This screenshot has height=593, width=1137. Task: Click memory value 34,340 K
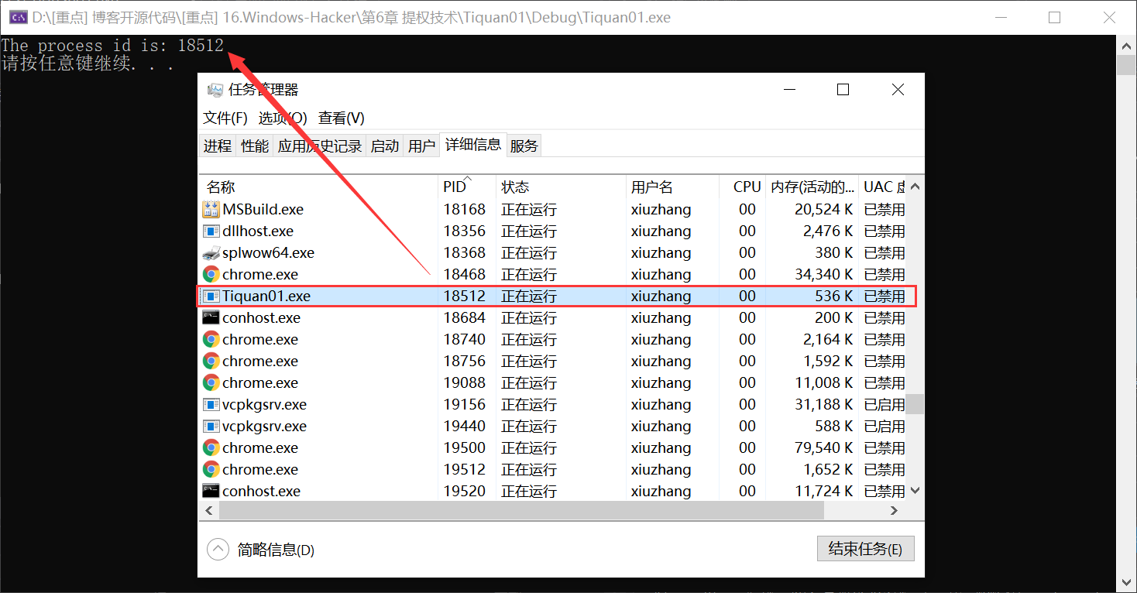pos(824,274)
